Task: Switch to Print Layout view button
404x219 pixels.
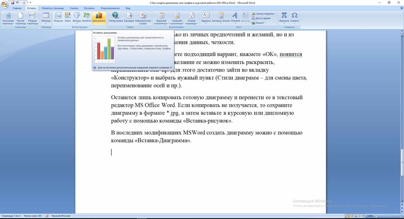Action: (x=348, y=216)
